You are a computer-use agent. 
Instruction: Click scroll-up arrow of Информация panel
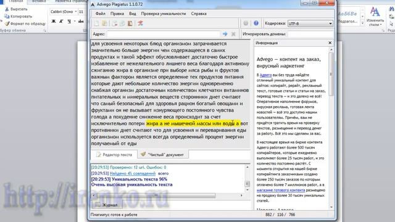[x=331, y=50]
